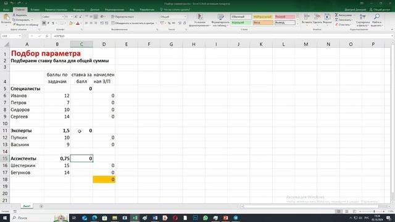The width and height of the screenshot is (395, 222).
Task: Click the align left icon
Action: point(86,23)
